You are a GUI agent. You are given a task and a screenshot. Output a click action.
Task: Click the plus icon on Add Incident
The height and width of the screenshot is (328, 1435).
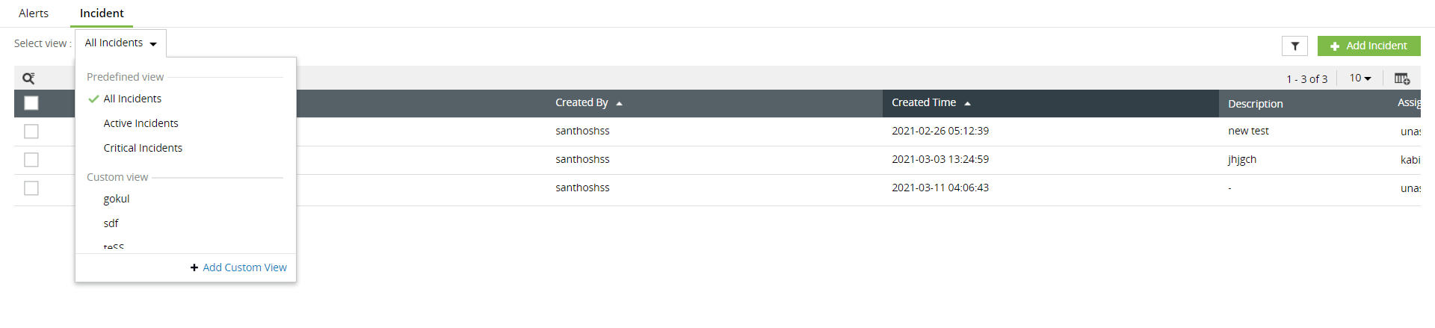(1335, 46)
